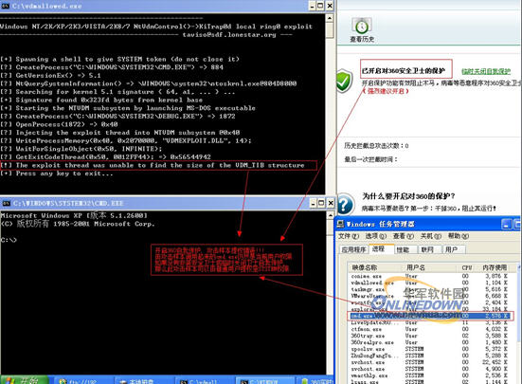
Task: Open the 文件(F) menu in Task Manager
Action: [x=349, y=236]
